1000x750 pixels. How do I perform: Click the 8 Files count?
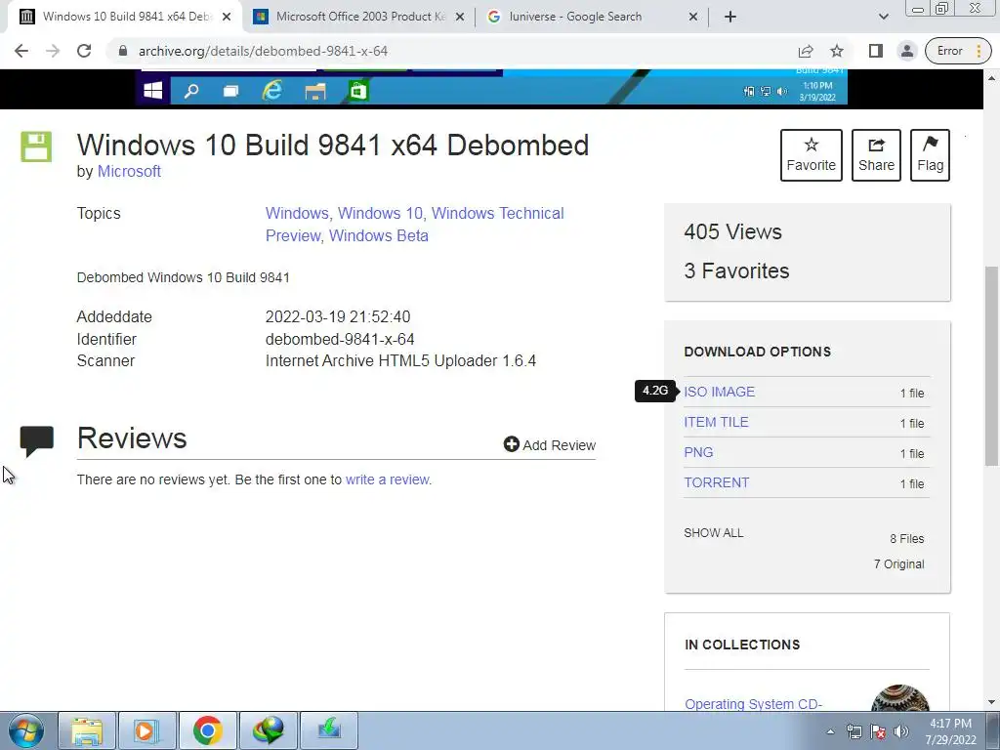coord(907,539)
